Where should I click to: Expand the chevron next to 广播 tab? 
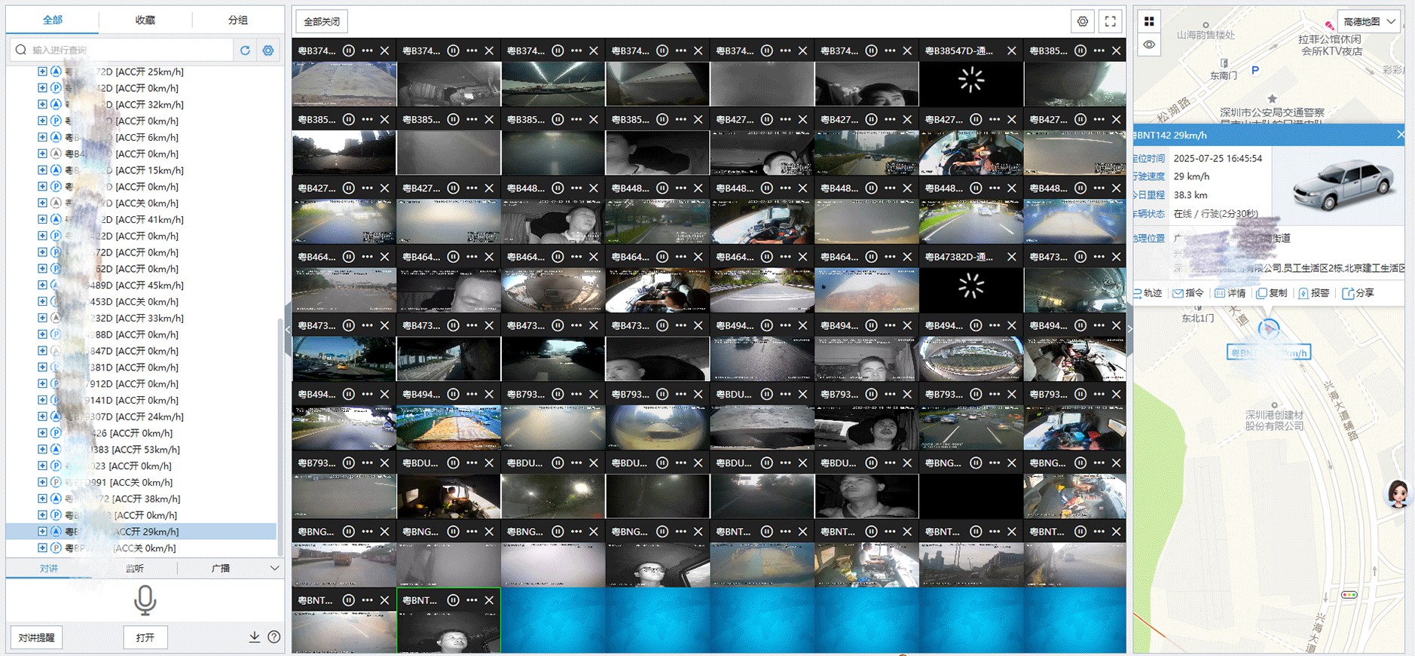[x=274, y=568]
